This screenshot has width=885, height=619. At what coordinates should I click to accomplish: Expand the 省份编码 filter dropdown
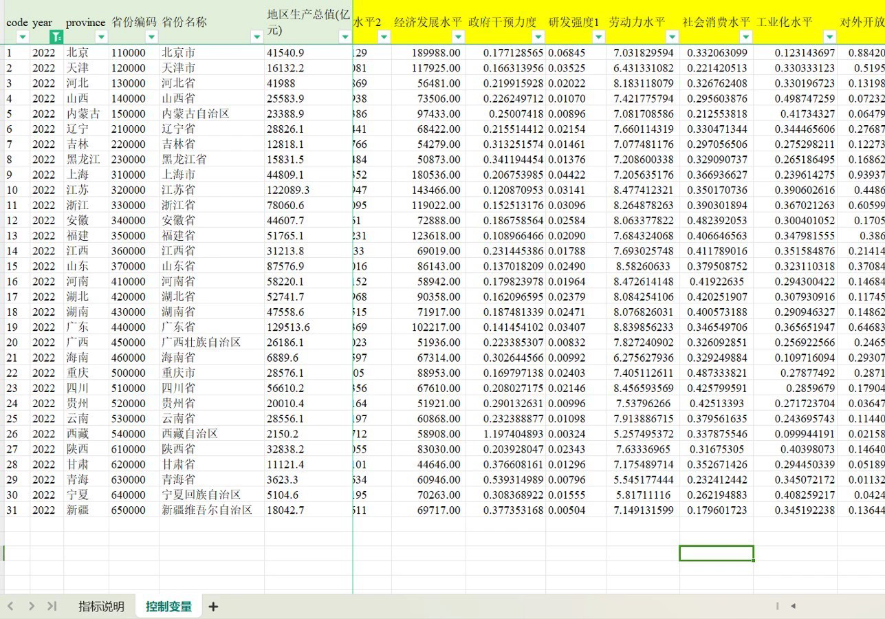[151, 37]
